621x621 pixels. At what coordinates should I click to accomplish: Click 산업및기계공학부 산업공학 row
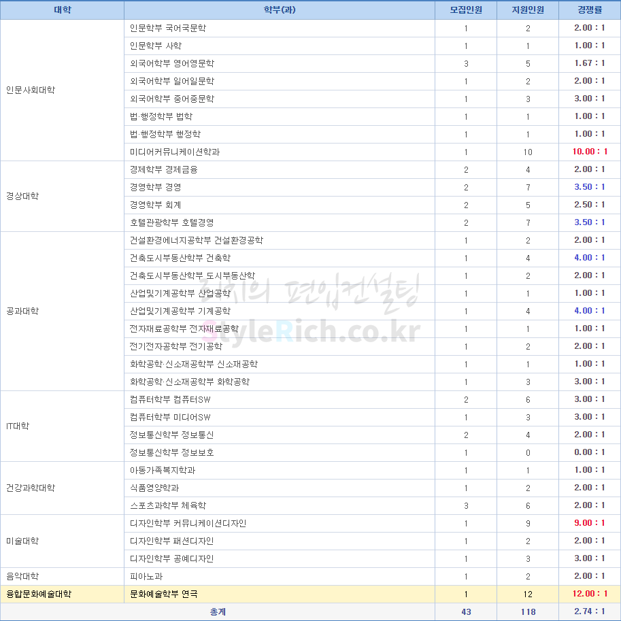point(372,293)
